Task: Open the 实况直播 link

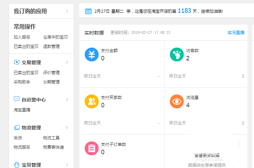Action: click(236, 33)
